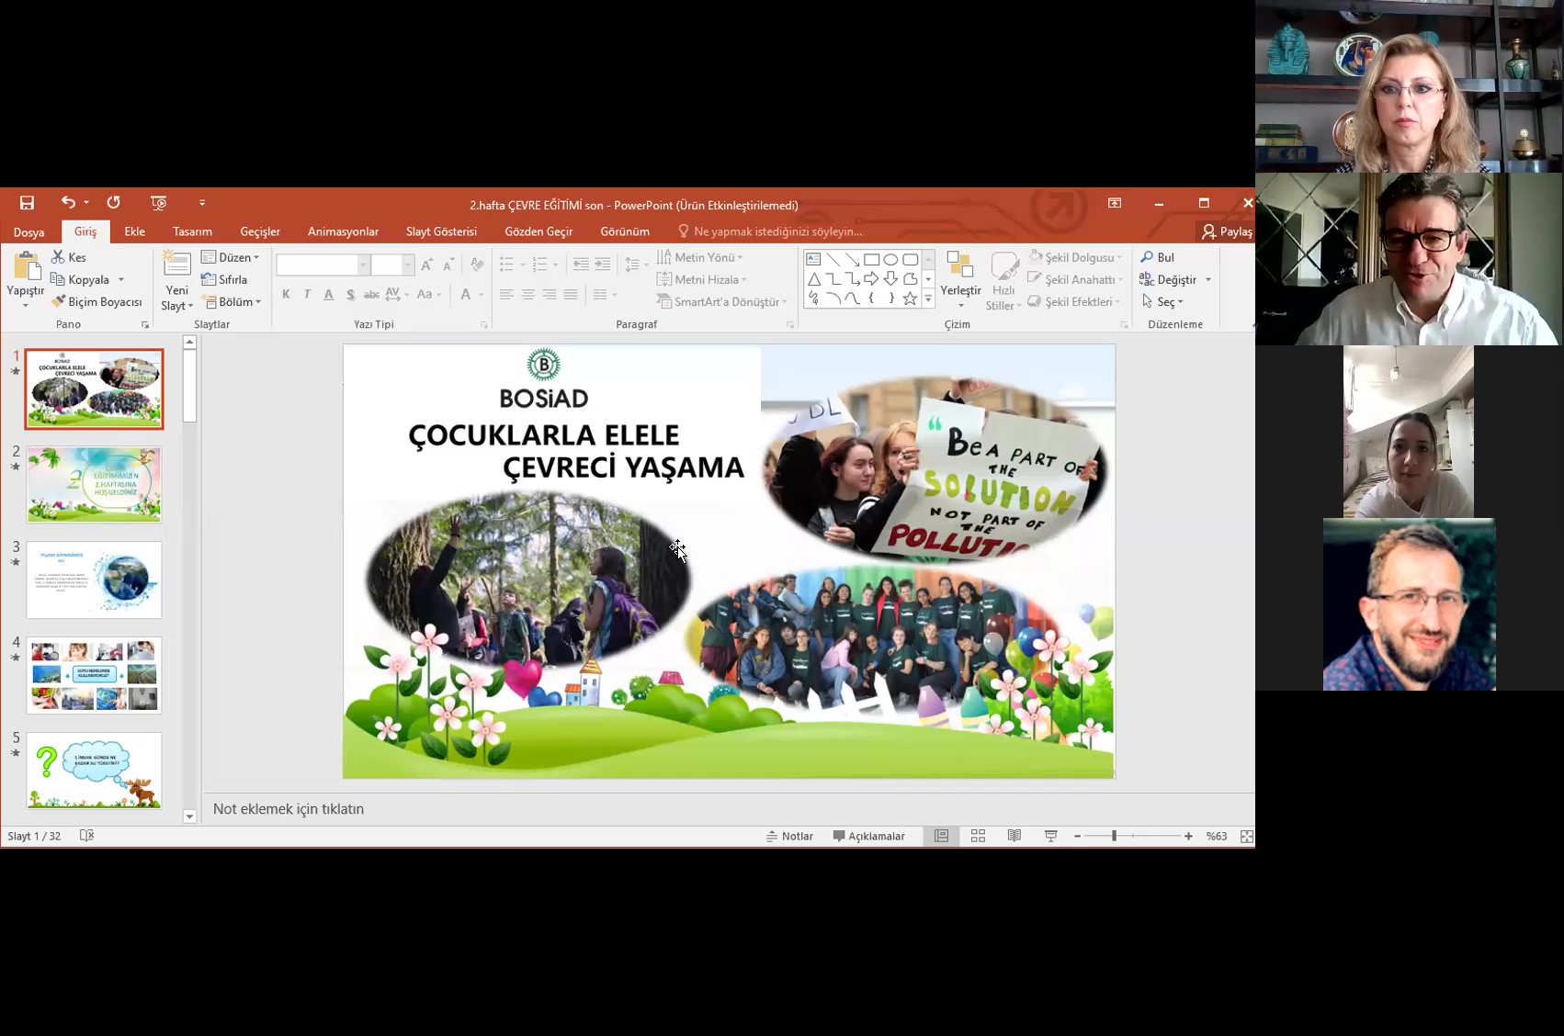1564x1036 pixels.
Task: Open Slide Sorter view in status bar
Action: tap(978, 836)
